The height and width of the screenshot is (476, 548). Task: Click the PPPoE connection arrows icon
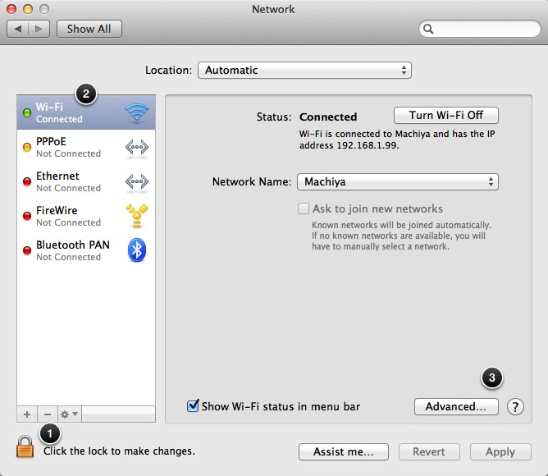[x=137, y=147]
